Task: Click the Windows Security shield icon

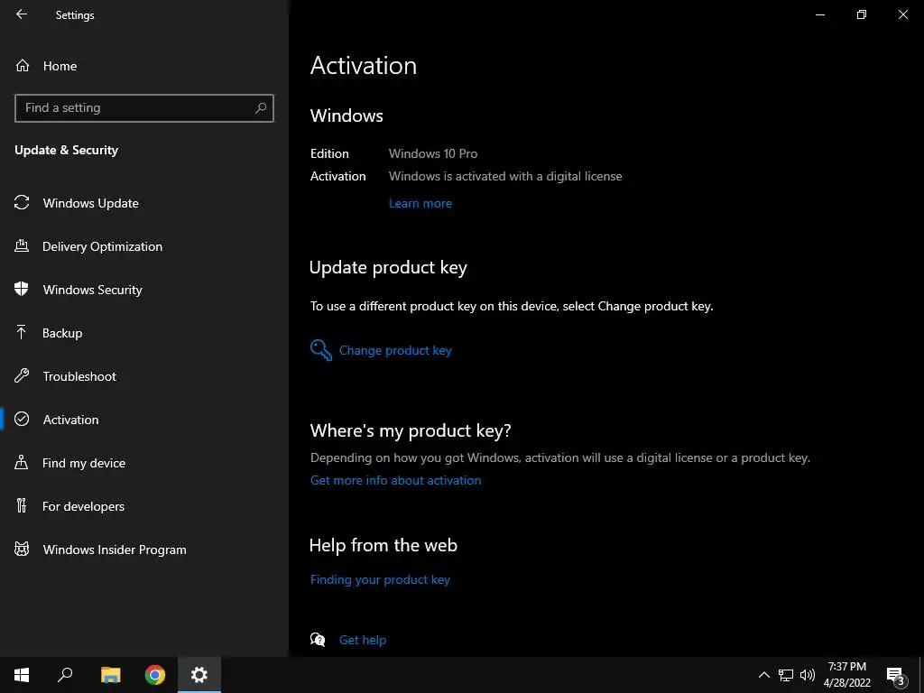Action: (x=22, y=289)
